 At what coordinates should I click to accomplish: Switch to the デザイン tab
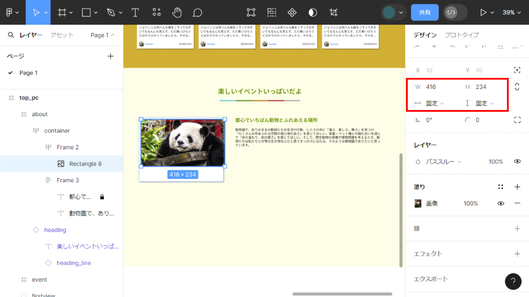[425, 35]
